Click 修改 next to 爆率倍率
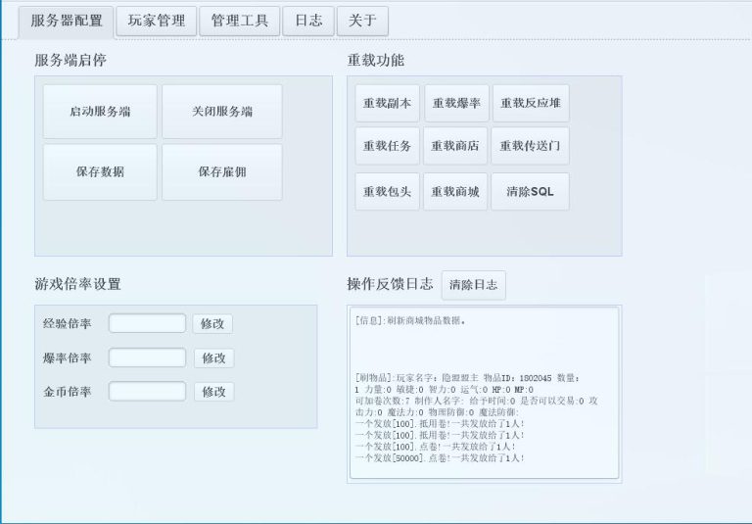Viewport: 752px width, 524px height. pyautogui.click(x=213, y=358)
